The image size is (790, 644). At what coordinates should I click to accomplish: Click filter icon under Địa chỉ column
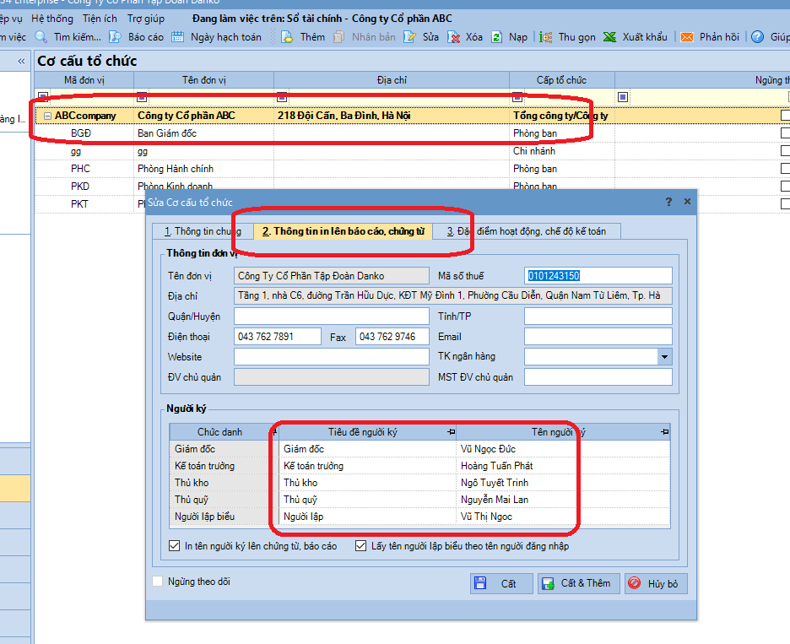(x=282, y=97)
